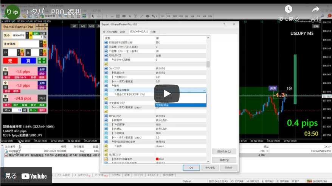Click the M5 timeframe chart button

click(83, 26)
